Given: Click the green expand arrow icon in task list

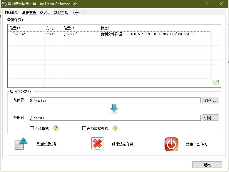Looking at the screenshot, I should click(216, 82).
